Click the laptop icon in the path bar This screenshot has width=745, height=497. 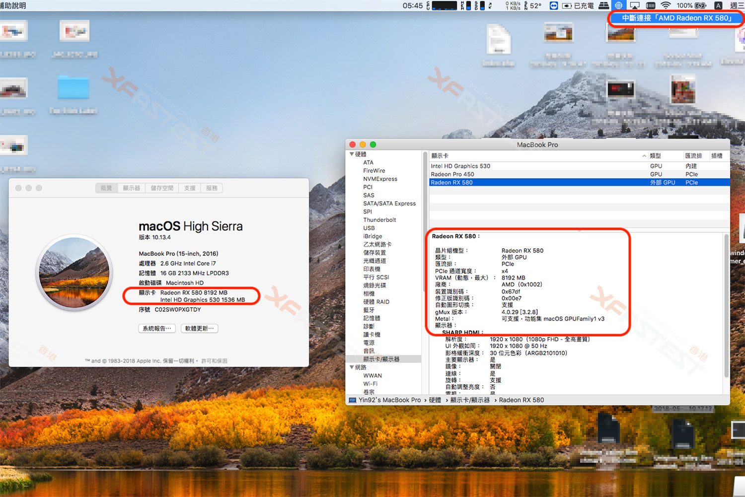coord(352,400)
